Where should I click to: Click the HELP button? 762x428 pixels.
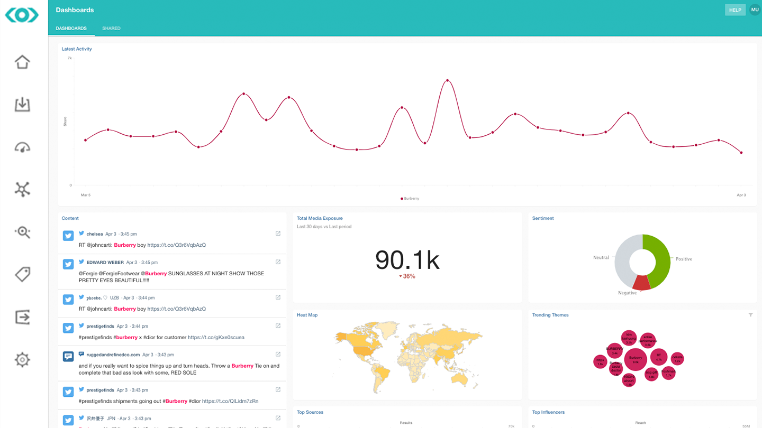[735, 10]
